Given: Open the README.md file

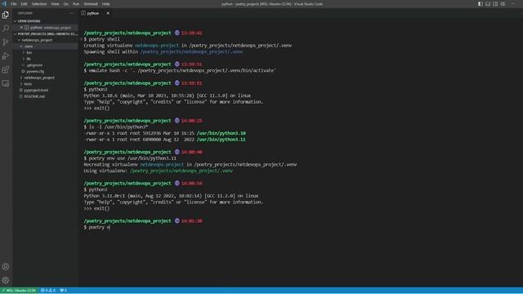Looking at the screenshot, I should coord(34,96).
